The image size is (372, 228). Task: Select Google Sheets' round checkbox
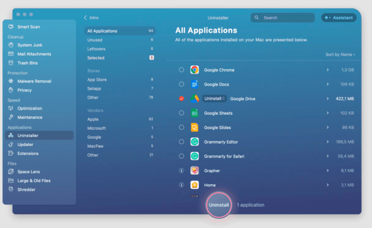(182, 113)
